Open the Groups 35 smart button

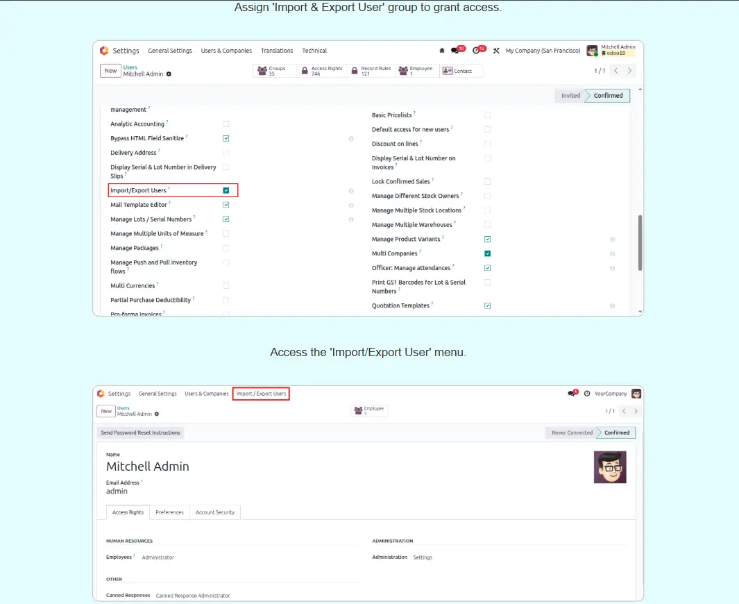point(275,71)
